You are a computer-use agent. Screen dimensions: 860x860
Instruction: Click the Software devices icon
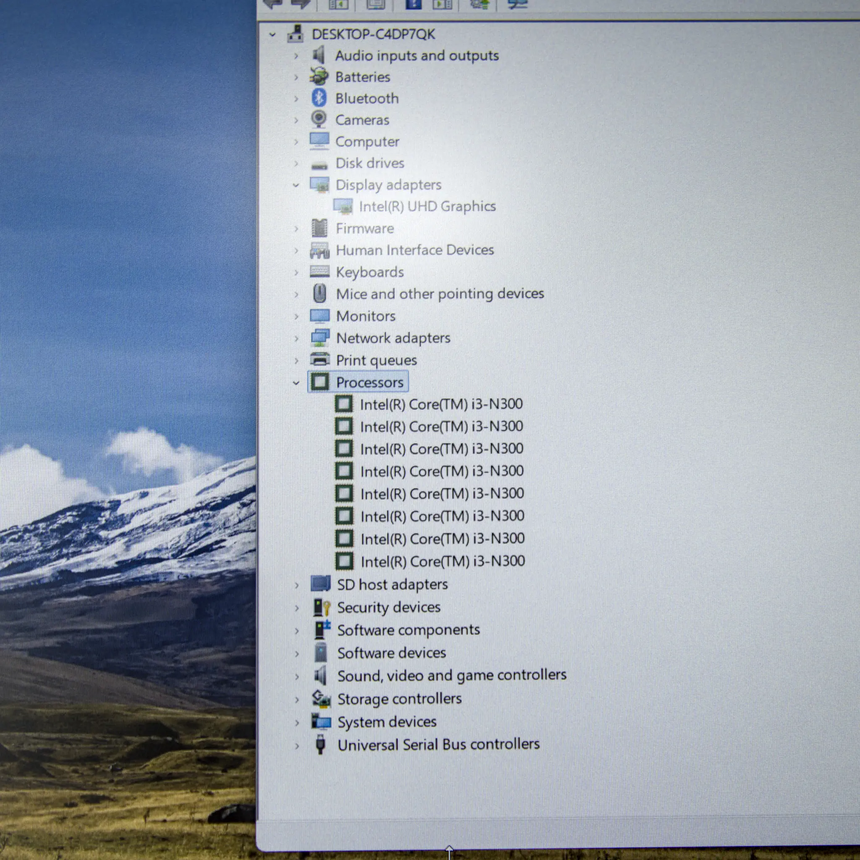321,653
